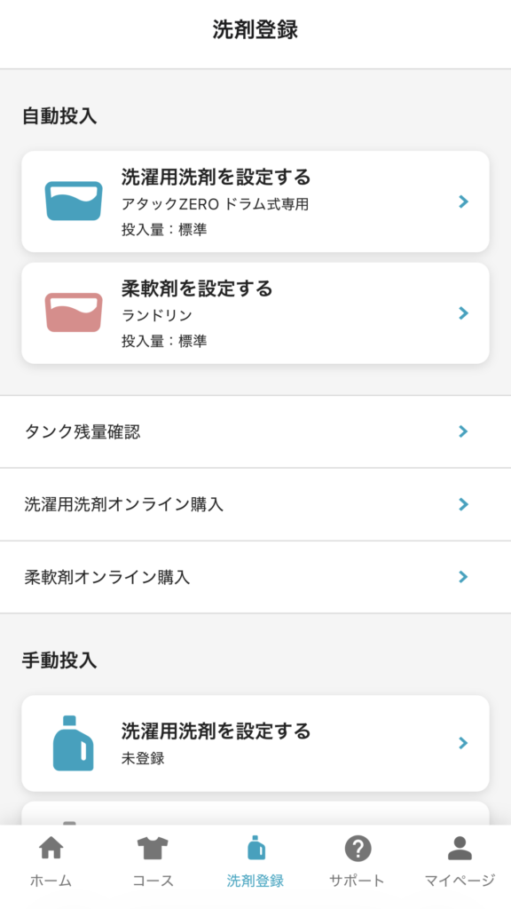
Task: Expand the automatic 洗濯用洗剤を設定する settings chevron
Action: click(462, 202)
